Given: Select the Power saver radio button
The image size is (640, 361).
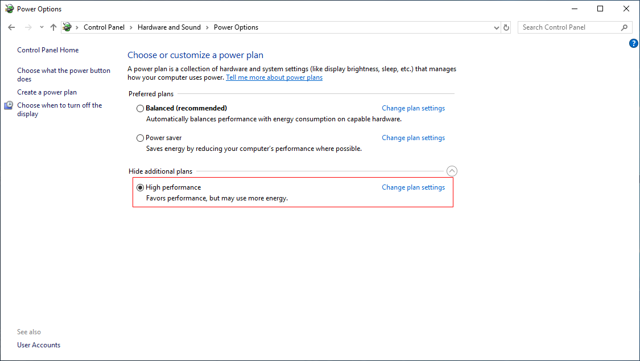Looking at the screenshot, I should pyautogui.click(x=141, y=138).
